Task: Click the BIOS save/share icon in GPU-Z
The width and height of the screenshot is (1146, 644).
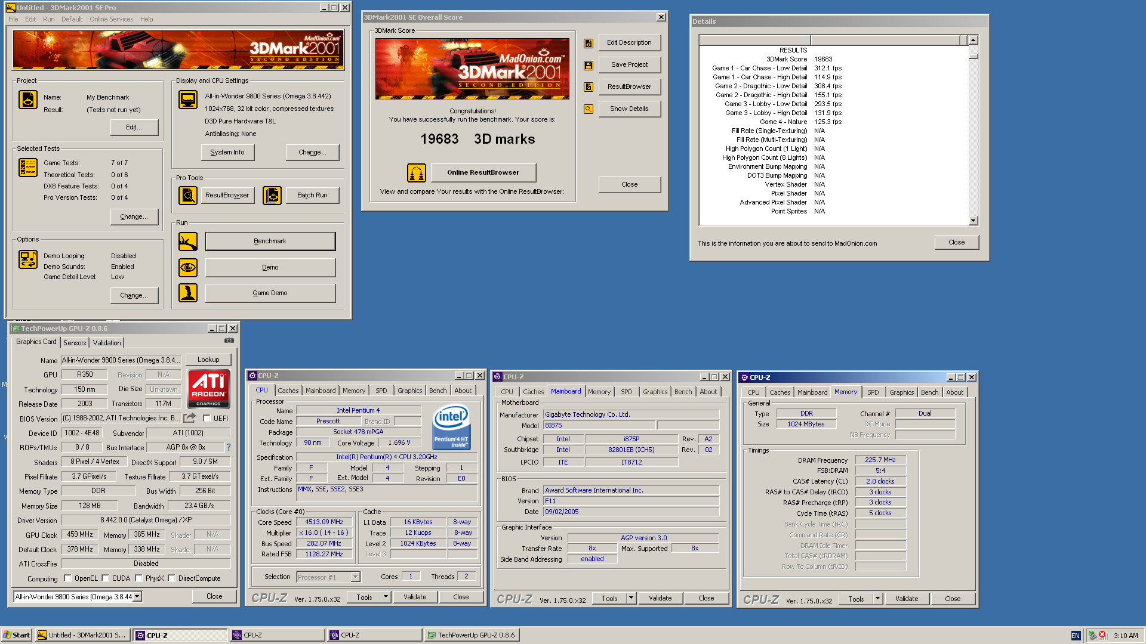Action: tap(190, 418)
